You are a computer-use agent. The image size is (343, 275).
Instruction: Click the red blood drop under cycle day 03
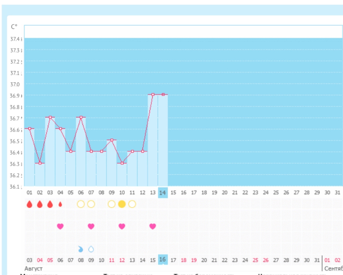[50, 204]
